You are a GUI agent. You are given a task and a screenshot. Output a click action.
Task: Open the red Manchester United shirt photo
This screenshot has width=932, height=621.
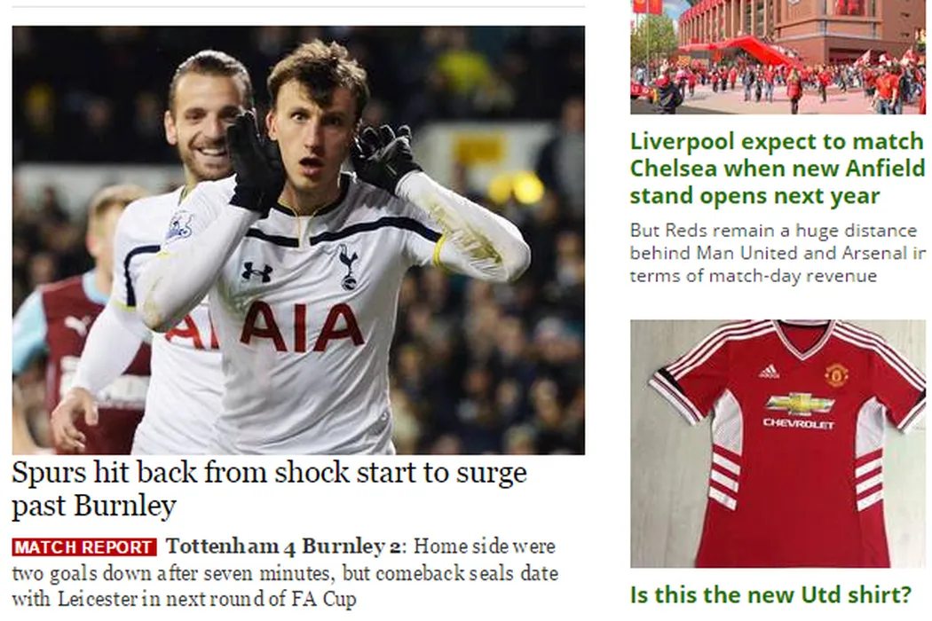(x=778, y=444)
